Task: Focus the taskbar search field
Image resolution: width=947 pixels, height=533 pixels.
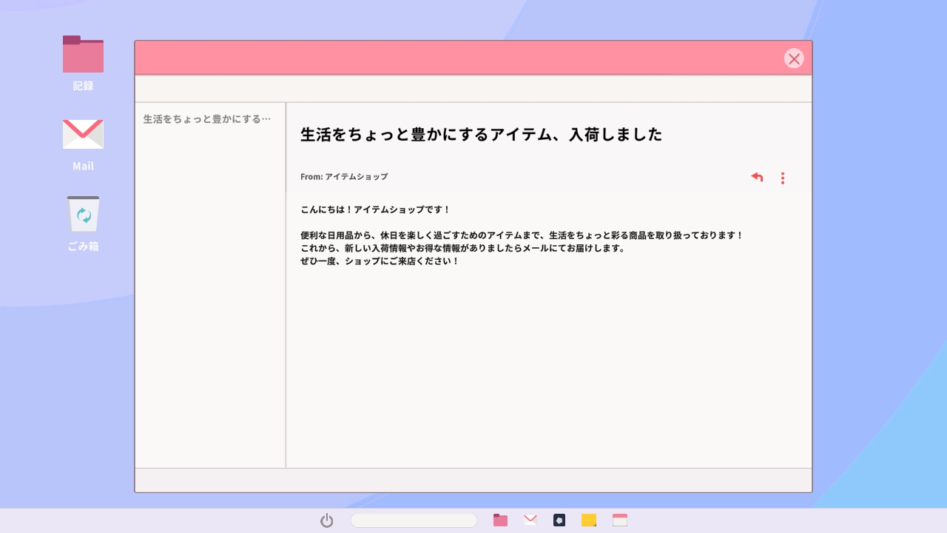Action: pos(414,520)
